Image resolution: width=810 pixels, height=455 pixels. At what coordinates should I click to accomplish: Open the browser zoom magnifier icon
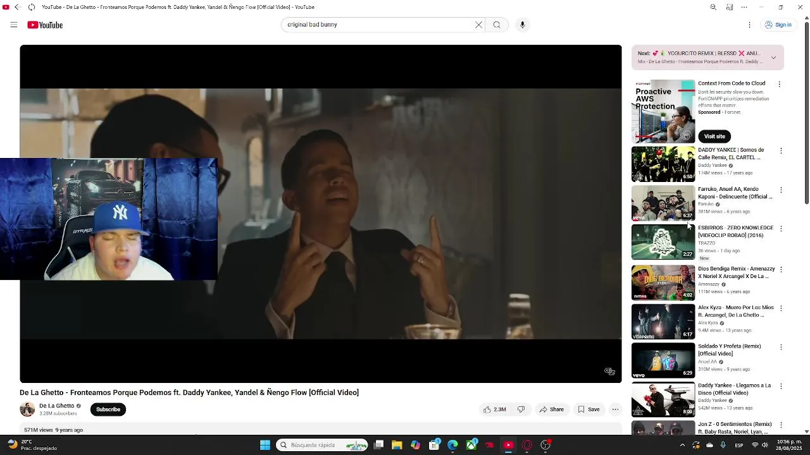click(713, 7)
